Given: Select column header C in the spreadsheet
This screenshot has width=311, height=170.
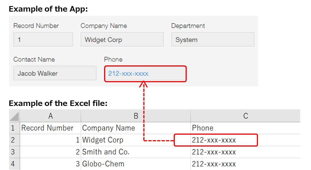Looking at the screenshot, I should point(245,116).
